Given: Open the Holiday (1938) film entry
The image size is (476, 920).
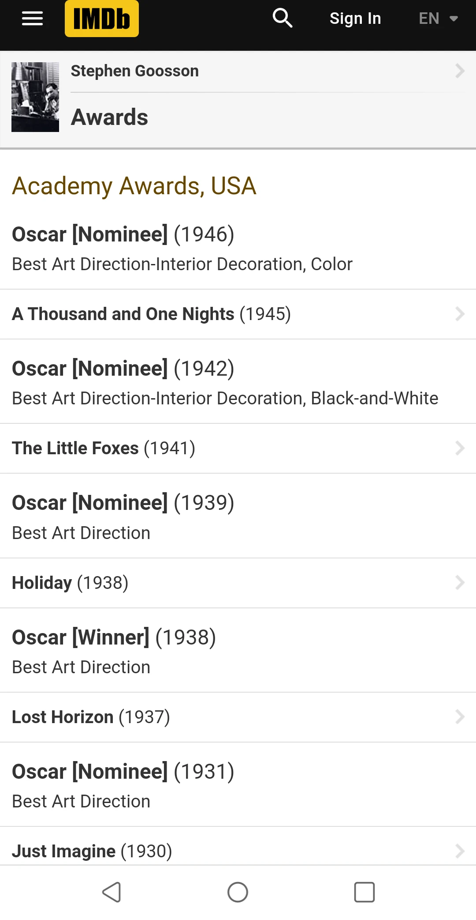Looking at the screenshot, I should 70,583.
